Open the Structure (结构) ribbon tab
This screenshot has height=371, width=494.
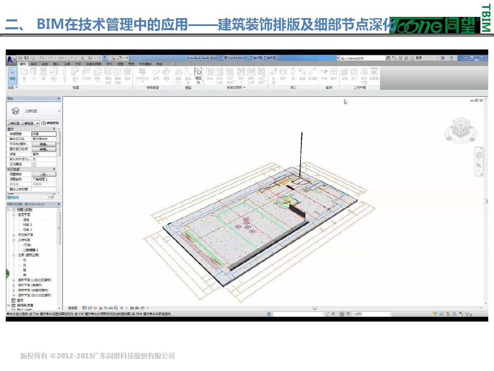tap(34, 64)
